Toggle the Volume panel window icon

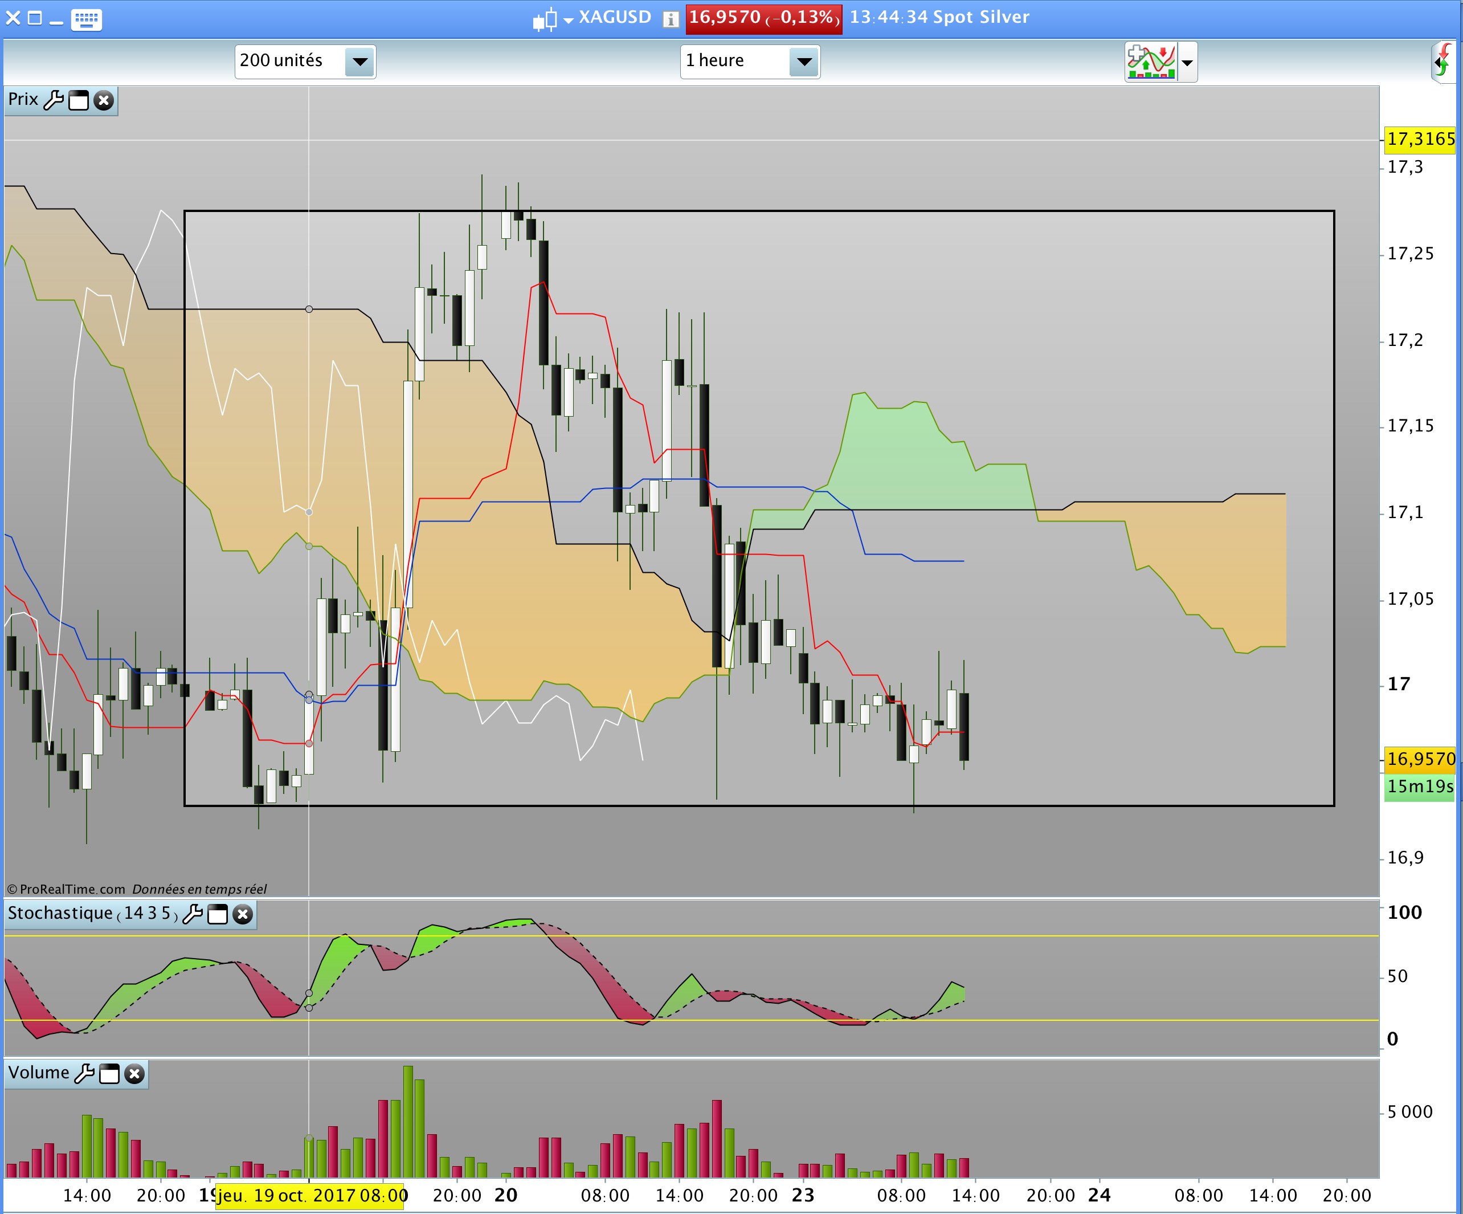tap(109, 1074)
